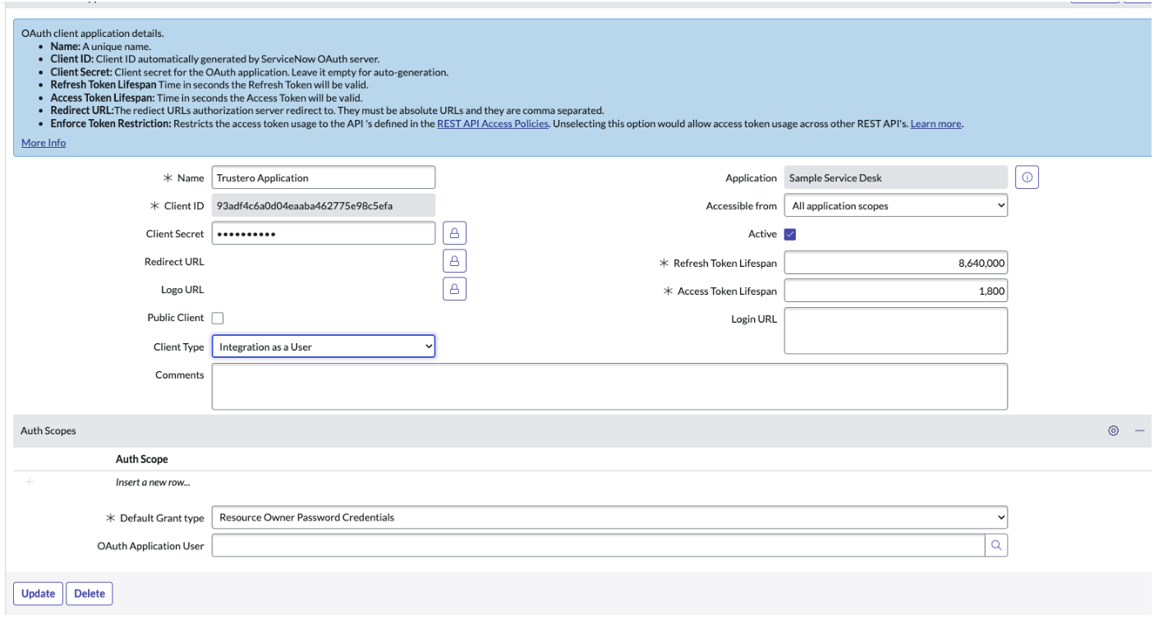1168x624 pixels.
Task: Click the More Info link
Action: (x=44, y=143)
